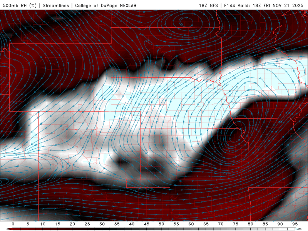Select the "95" color scale label
The width and height of the screenshot is (308, 231).
[x=295, y=224]
